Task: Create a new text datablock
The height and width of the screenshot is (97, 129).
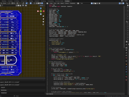Action: tap(94, 3)
